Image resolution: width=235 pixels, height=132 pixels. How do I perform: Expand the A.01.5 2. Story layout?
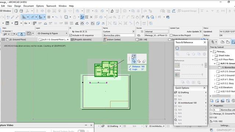click(x=215, y=84)
